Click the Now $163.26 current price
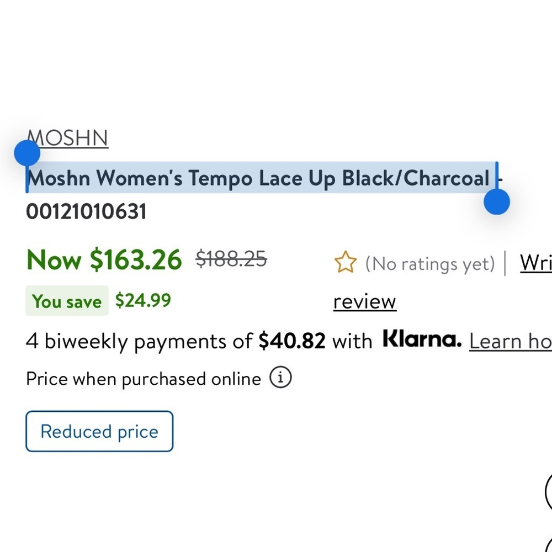Image resolution: width=552 pixels, height=552 pixels. coord(104,260)
